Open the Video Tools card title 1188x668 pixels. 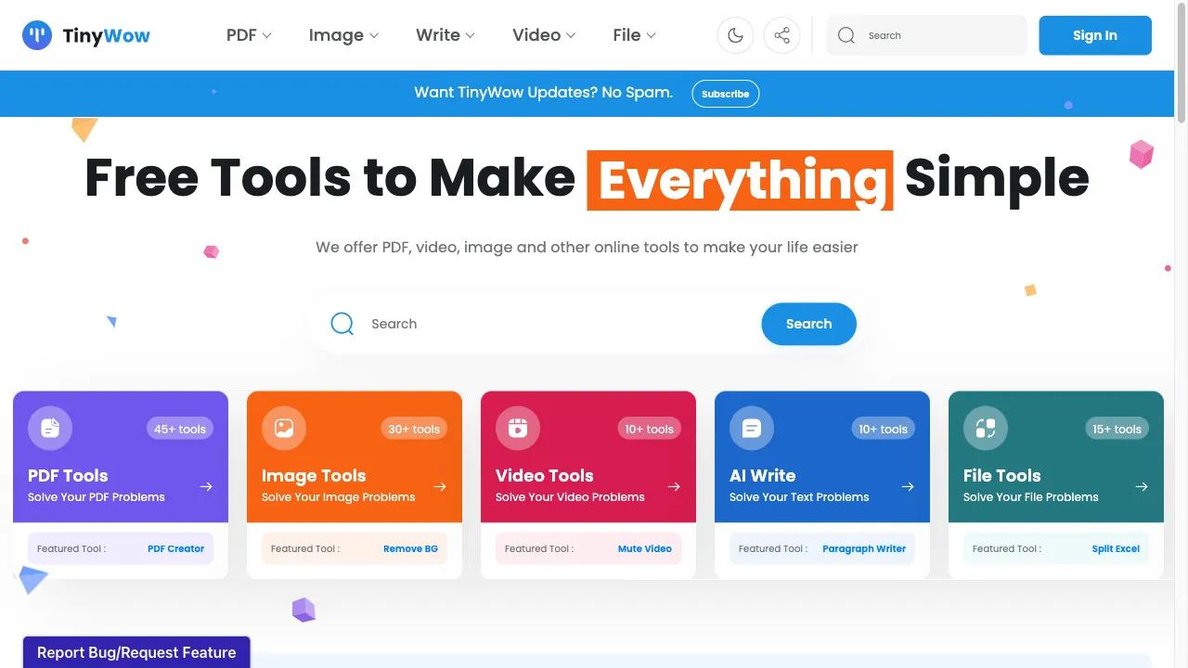(544, 475)
